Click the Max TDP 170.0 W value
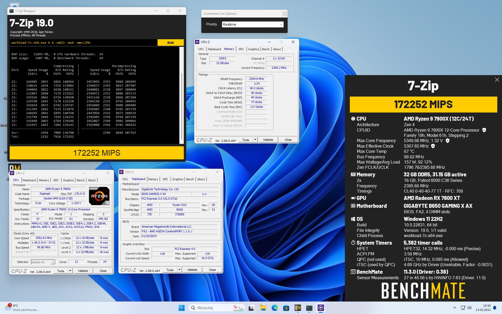 coord(80,194)
